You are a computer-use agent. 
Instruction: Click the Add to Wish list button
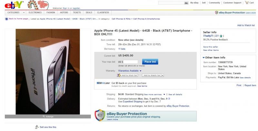pos(127,75)
